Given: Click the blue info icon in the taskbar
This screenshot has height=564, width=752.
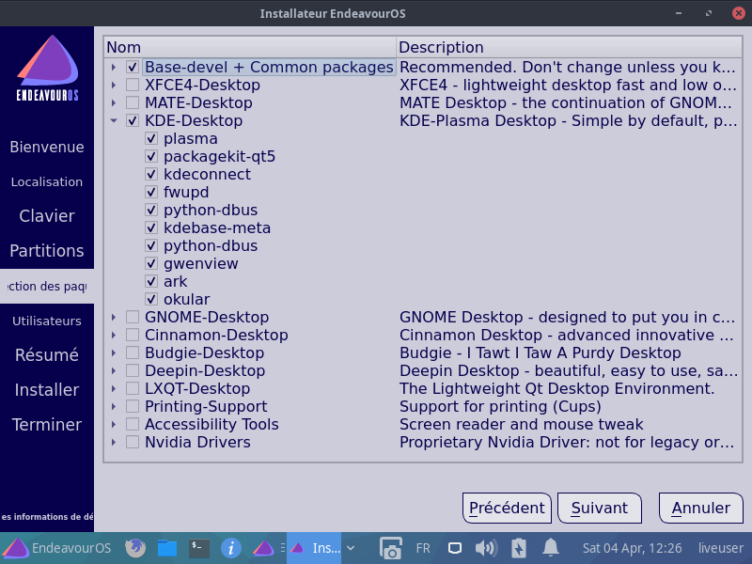Looking at the screenshot, I should (x=231, y=548).
